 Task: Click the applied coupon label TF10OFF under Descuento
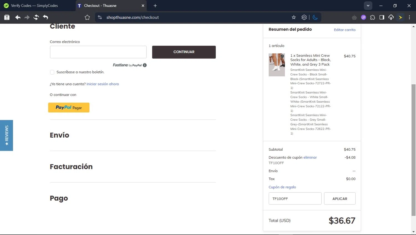click(276, 163)
